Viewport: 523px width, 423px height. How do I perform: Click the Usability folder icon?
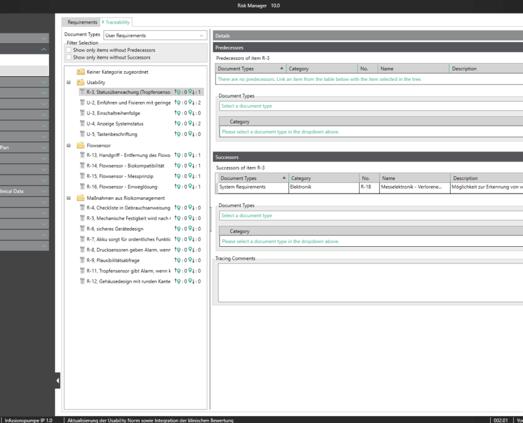[80, 82]
